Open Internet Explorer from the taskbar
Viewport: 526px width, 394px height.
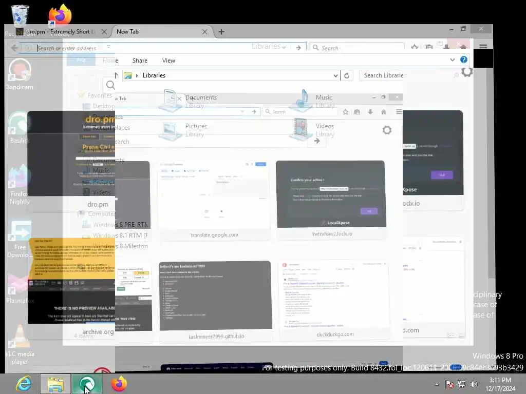click(24, 384)
